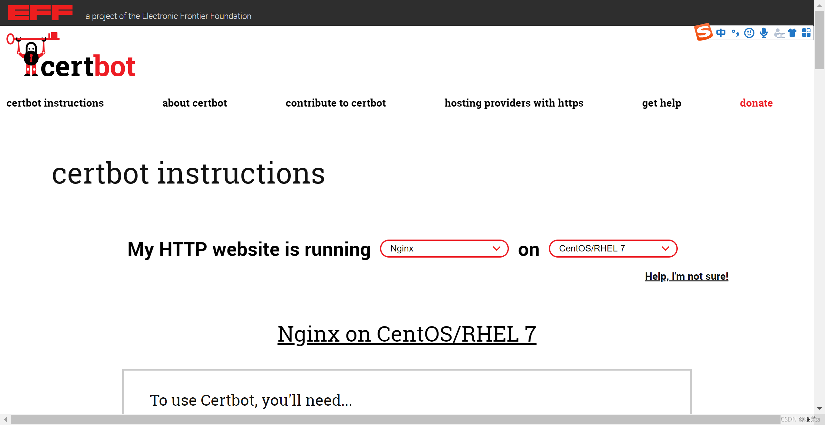Open hosting providers with https page

point(514,103)
